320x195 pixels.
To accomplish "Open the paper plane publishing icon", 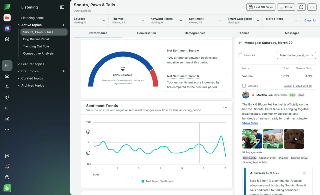I will tap(7, 98).
